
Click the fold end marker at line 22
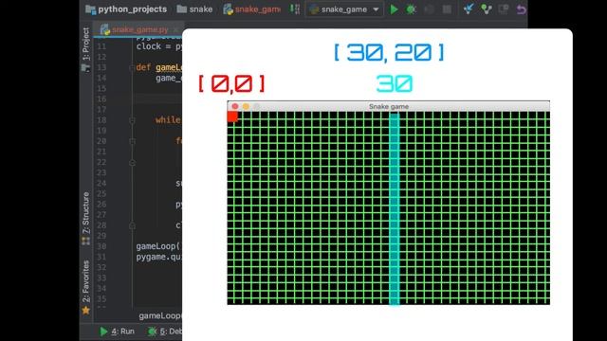tap(132, 162)
